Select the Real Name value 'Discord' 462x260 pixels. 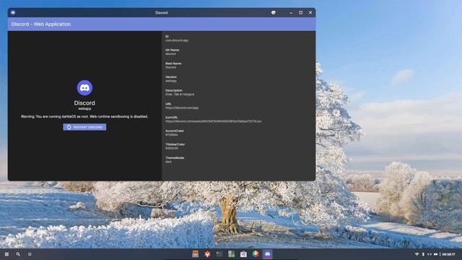[171, 67]
